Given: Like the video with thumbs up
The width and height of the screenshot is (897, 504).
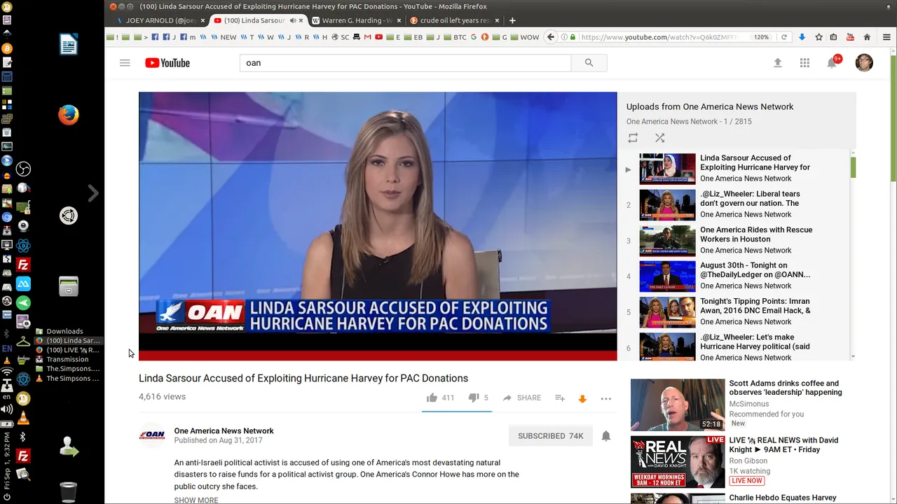Looking at the screenshot, I should [432, 398].
